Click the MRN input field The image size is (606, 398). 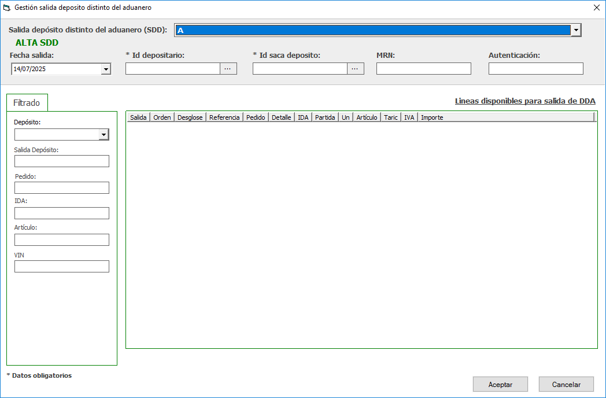pyautogui.click(x=423, y=69)
